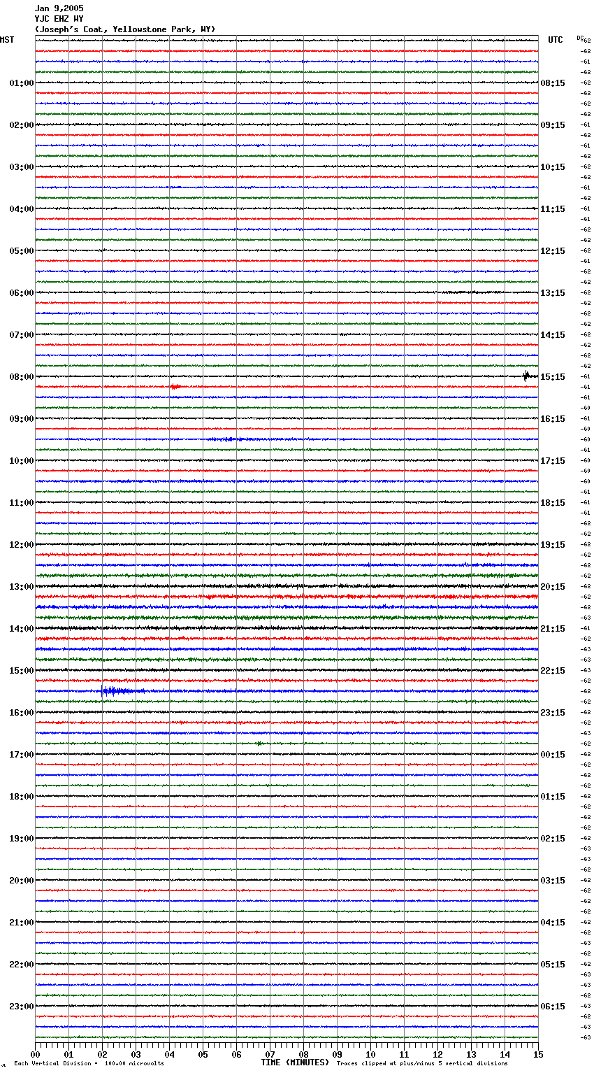Click the '10:00' MST time label
Image resolution: width=594 pixels, height=1073 pixels.
pyautogui.click(x=22, y=461)
